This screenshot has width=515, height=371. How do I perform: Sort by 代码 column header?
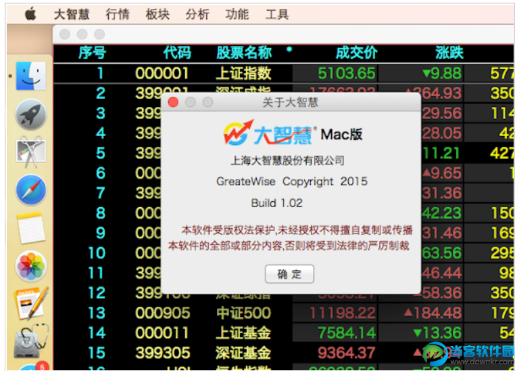click(x=177, y=53)
